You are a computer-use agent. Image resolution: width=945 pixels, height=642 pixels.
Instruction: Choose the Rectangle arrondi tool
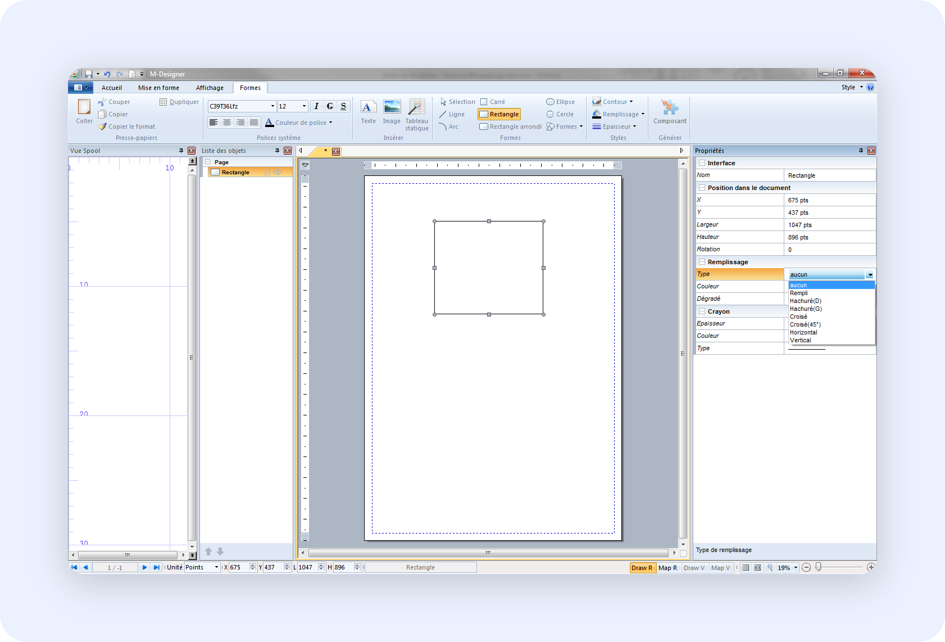510,126
